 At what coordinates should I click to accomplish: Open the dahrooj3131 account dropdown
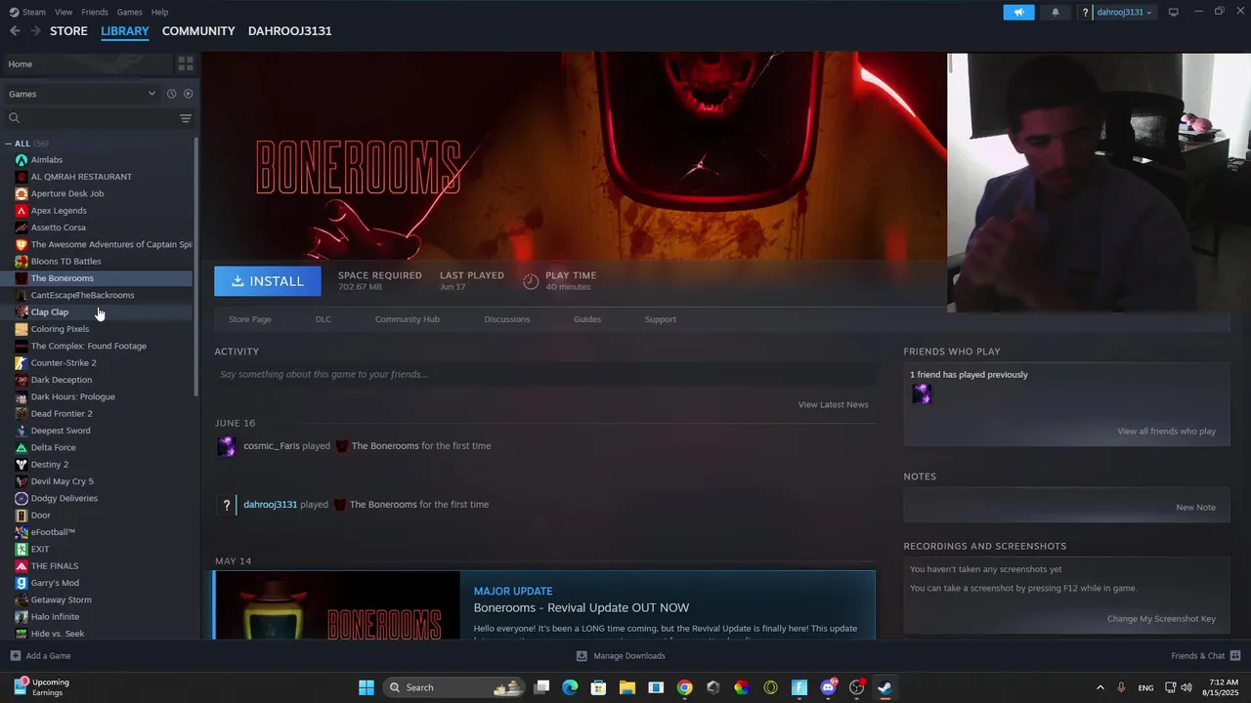[1124, 12]
